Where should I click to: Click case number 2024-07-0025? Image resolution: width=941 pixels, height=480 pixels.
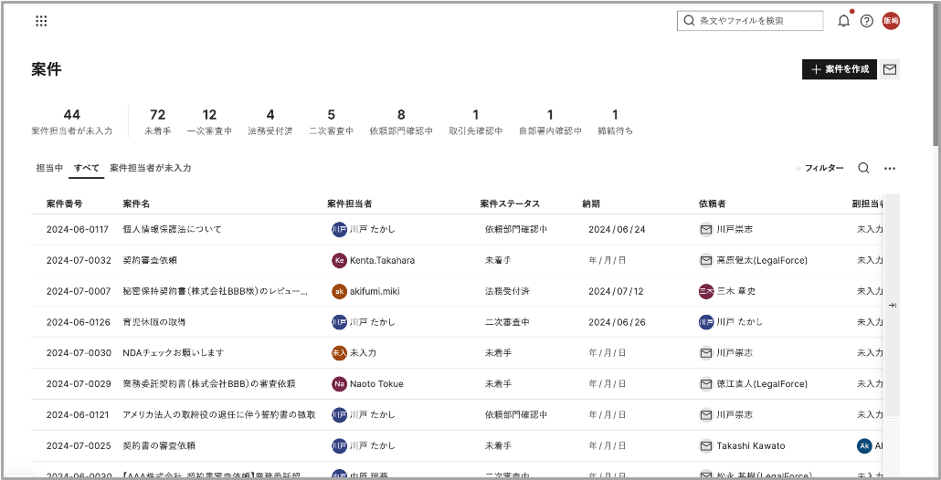(79, 446)
